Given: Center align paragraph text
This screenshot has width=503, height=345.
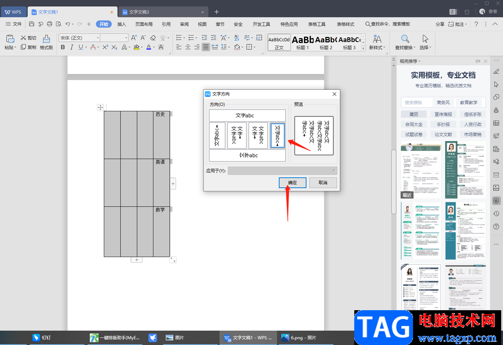Looking at the screenshot, I should pyautogui.click(x=188, y=47).
